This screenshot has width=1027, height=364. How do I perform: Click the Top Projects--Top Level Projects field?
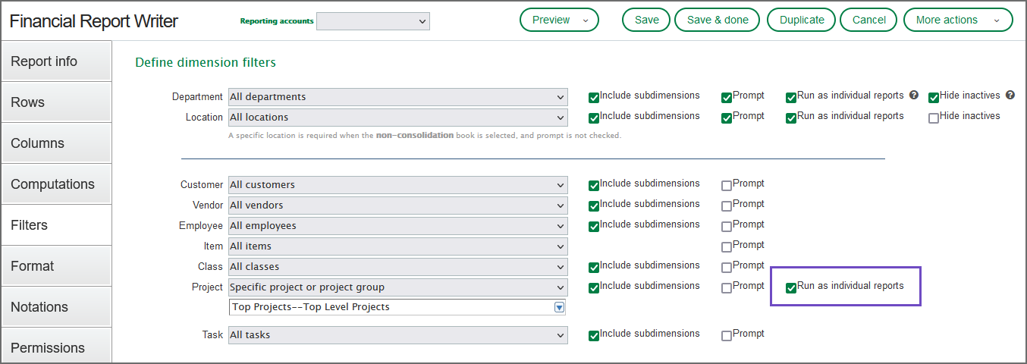click(x=391, y=307)
